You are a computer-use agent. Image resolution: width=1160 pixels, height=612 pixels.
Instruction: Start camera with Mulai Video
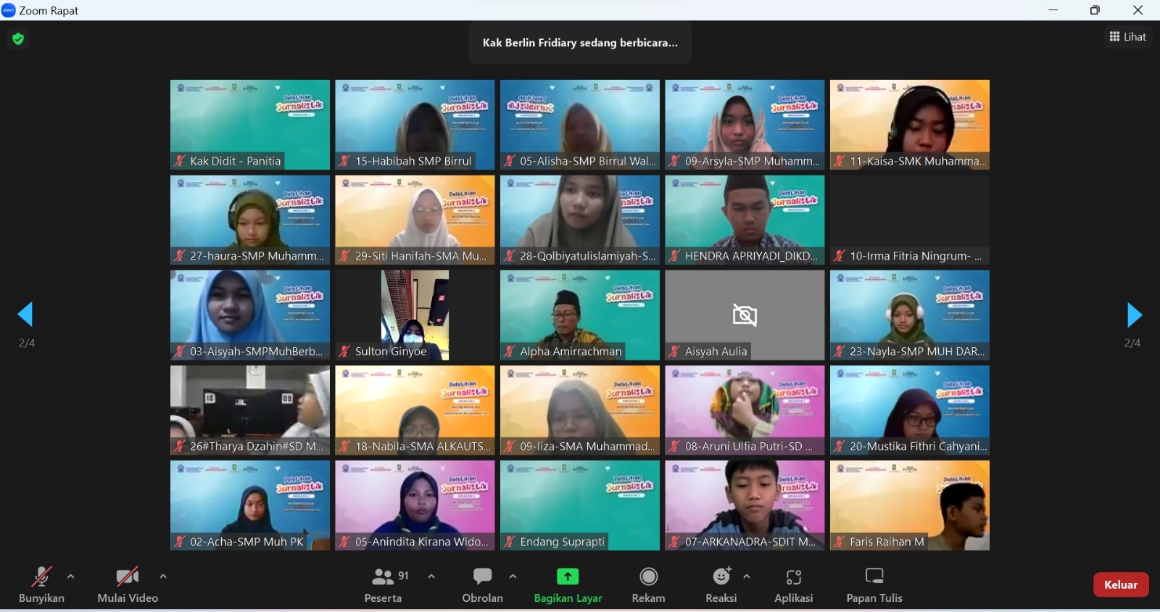click(x=128, y=584)
